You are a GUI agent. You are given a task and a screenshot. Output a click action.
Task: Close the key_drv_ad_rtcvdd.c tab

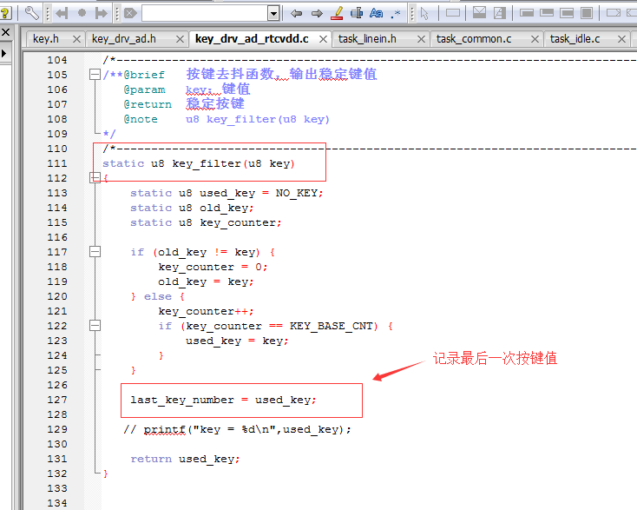(323, 39)
